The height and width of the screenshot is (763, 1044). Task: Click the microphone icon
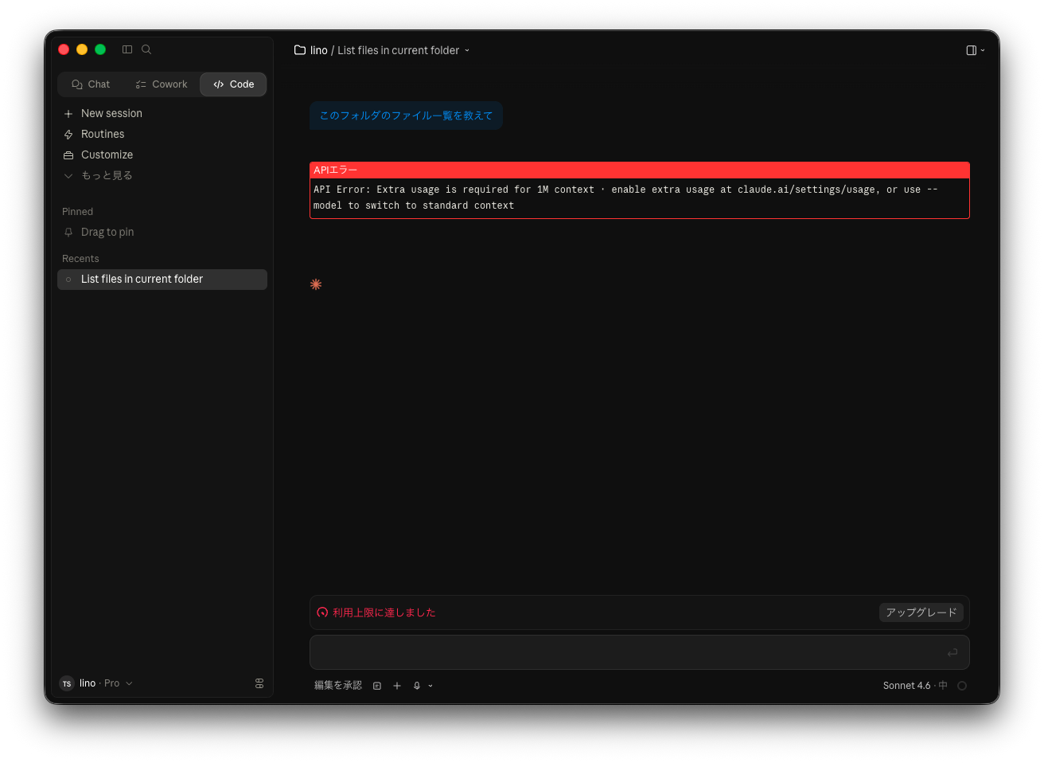point(417,686)
